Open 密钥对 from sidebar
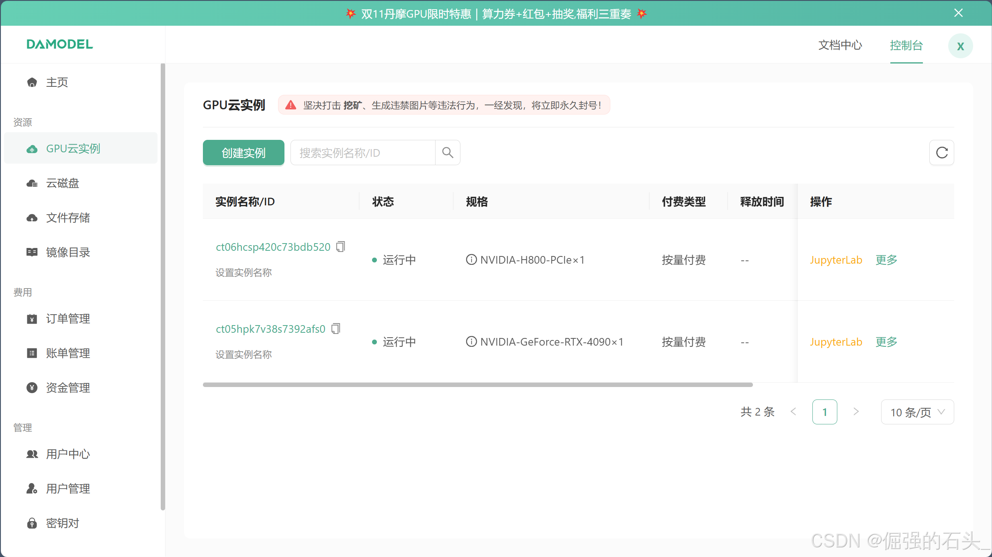 click(x=62, y=523)
